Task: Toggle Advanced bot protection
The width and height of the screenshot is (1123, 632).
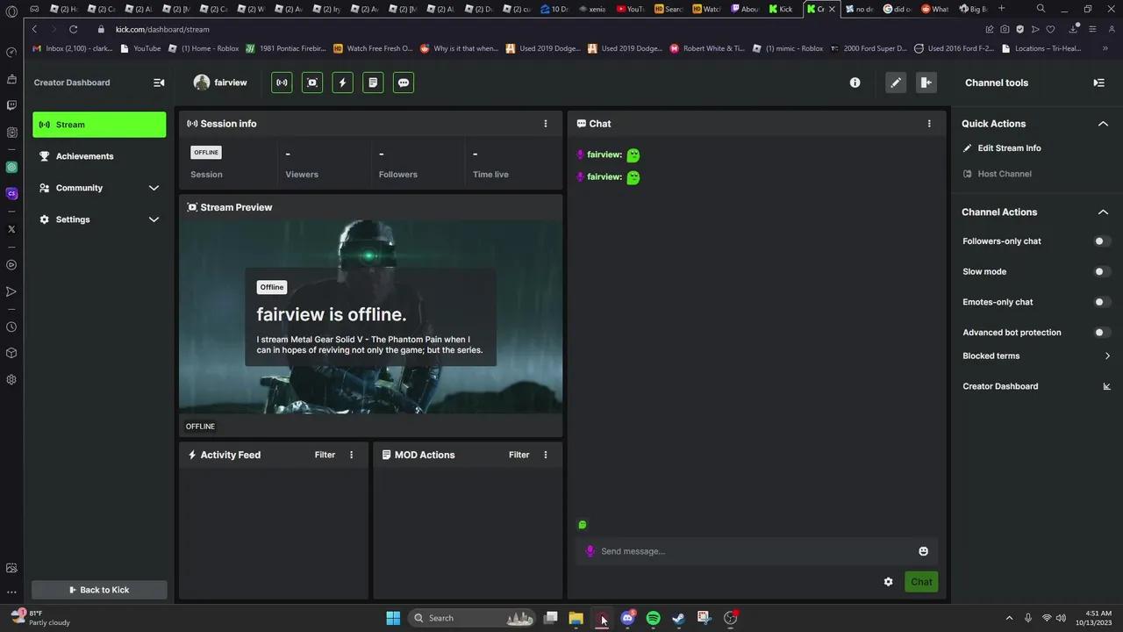Action: coord(1102,333)
